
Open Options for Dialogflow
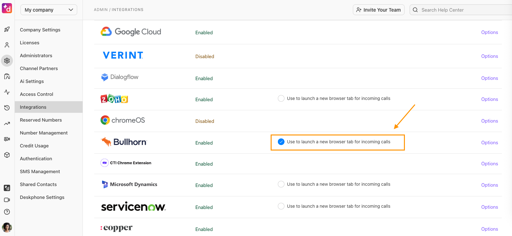coord(489,78)
